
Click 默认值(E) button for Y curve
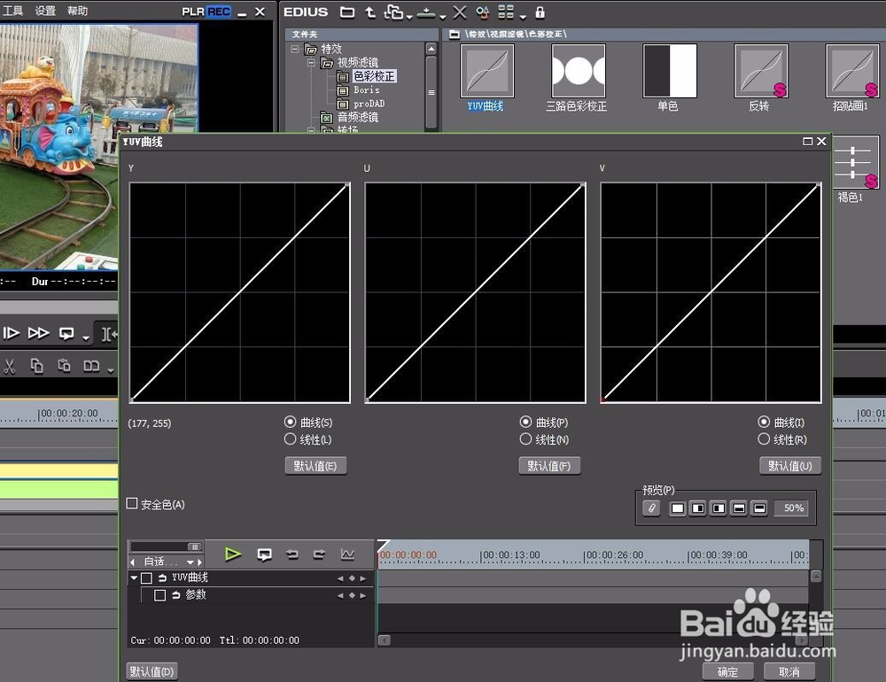(x=315, y=466)
